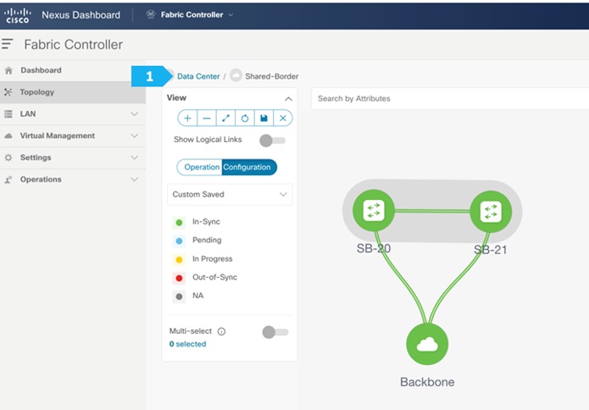This screenshot has height=410, width=589.
Task: Click the red Out-of-Sync legend swatch
Action: tap(179, 278)
